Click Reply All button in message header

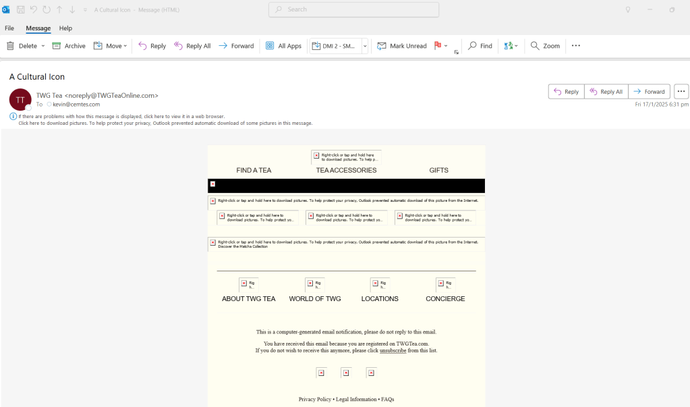coord(606,92)
